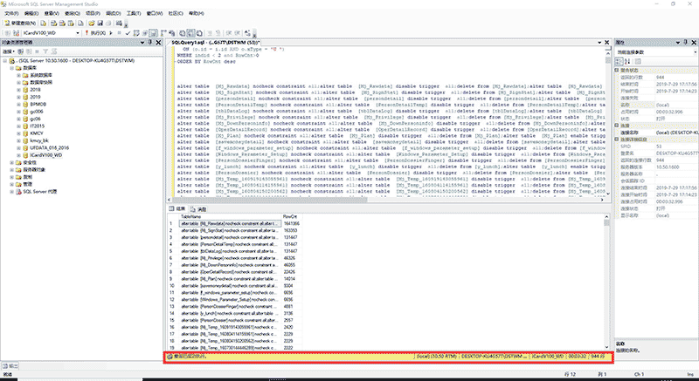Expand the ICardV100_WD database node
Viewport: 699px width, 381px height.
coord(18,155)
